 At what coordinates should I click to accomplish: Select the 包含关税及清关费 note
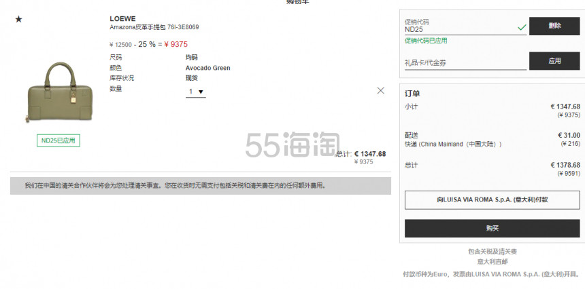[492, 252]
